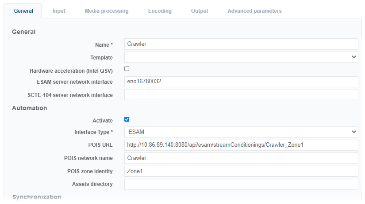Focus the empty Assets directory field
This screenshot has width=365, height=204.
(241, 184)
